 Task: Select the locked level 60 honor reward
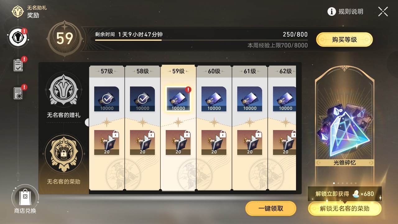[x=214, y=142]
